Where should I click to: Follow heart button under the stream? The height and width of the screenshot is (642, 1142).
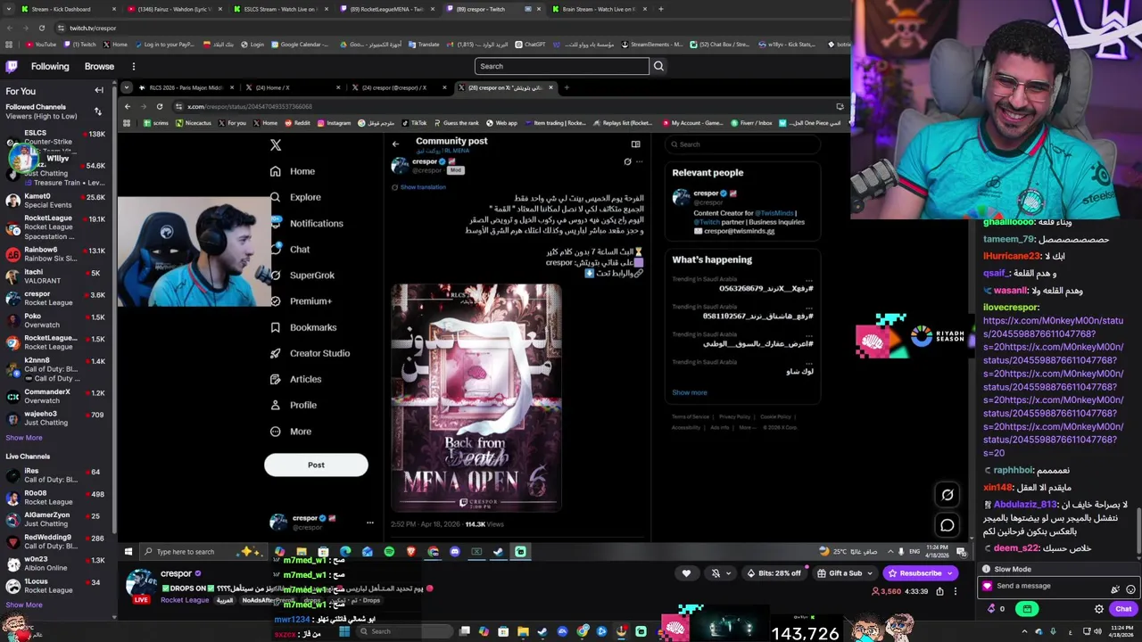(x=686, y=573)
